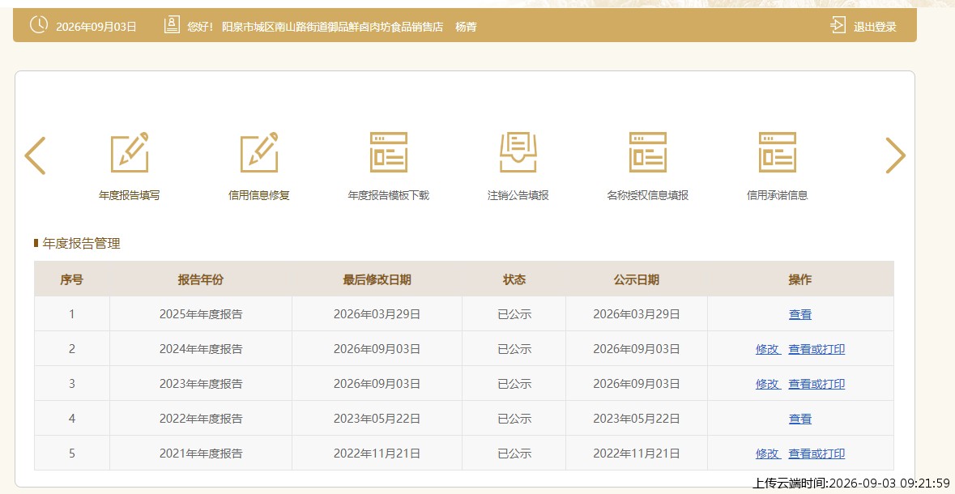
Task: View the 2025年年度报告 via 查看
Action: pyautogui.click(x=800, y=314)
